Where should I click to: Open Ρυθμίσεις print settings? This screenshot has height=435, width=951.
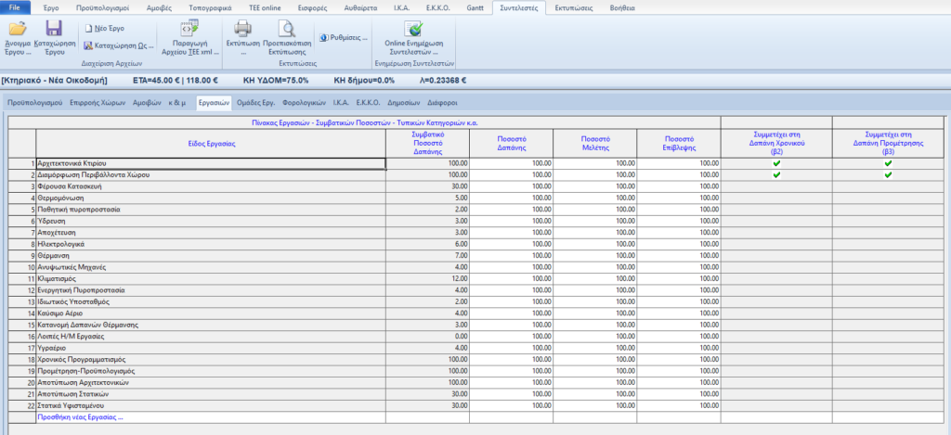[345, 38]
